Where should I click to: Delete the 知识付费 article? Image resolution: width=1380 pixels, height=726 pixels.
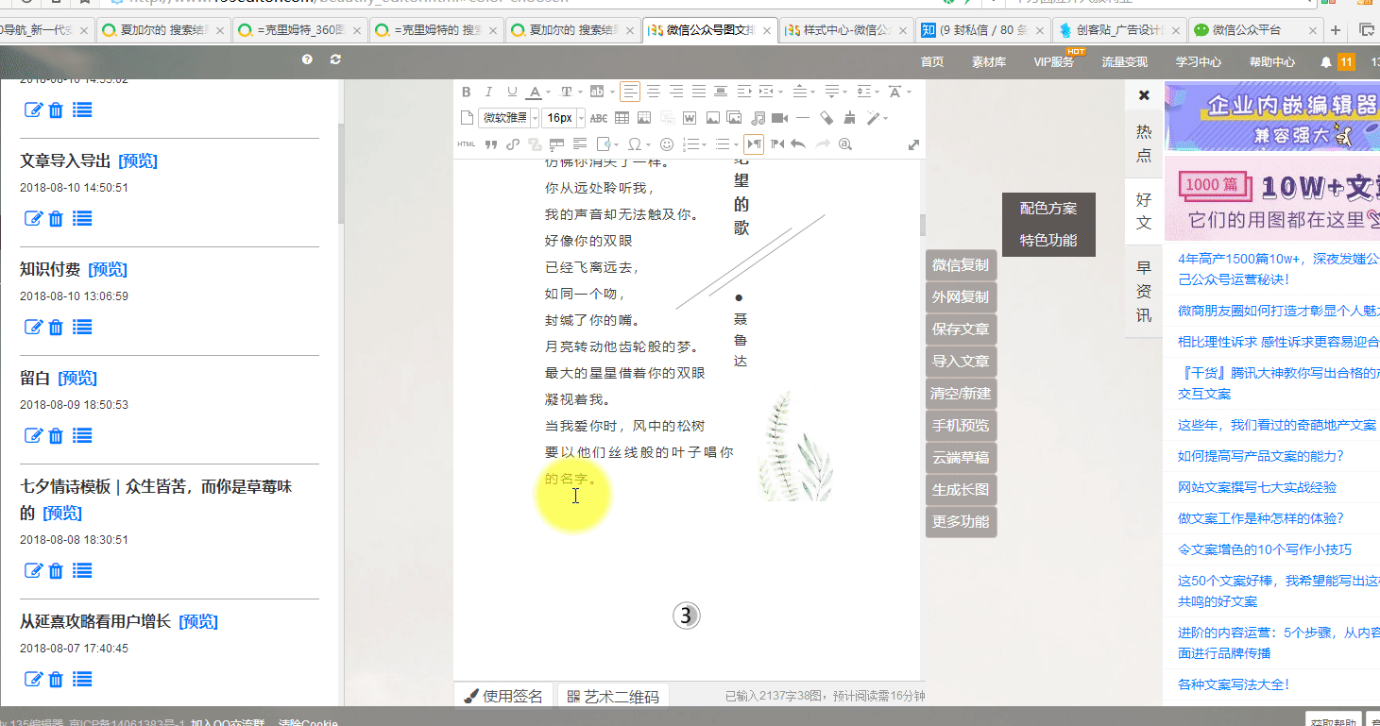[x=56, y=328]
